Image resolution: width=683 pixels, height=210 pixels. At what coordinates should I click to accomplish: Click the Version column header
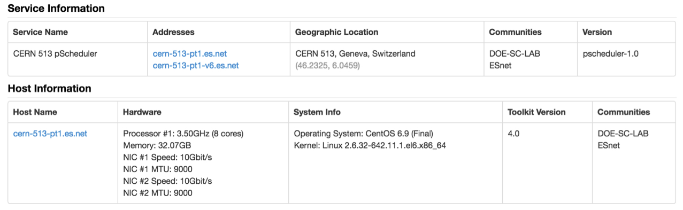597,32
